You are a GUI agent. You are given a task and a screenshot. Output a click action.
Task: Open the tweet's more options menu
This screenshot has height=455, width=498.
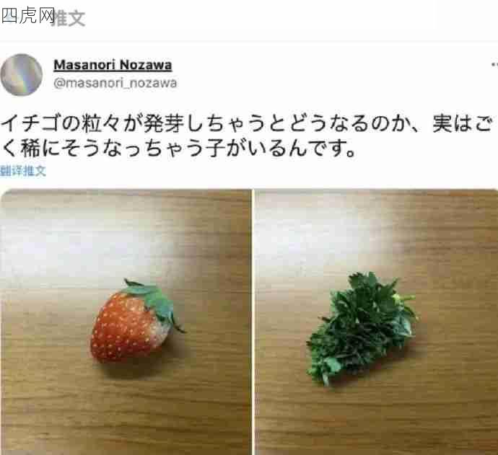[x=494, y=64]
